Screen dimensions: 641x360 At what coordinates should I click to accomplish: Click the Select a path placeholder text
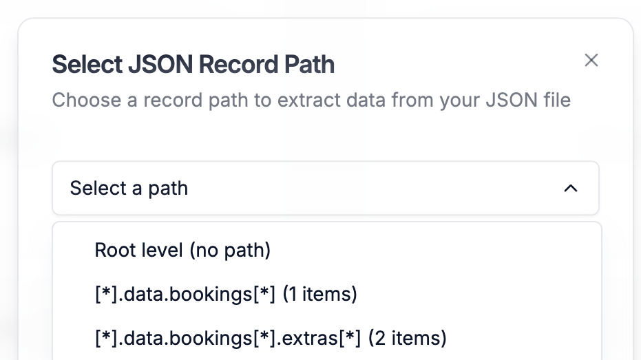(129, 189)
